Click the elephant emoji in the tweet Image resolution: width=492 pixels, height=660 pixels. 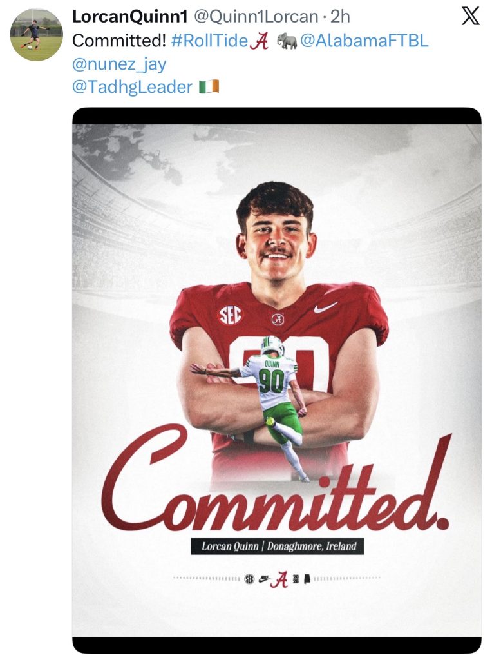287,41
